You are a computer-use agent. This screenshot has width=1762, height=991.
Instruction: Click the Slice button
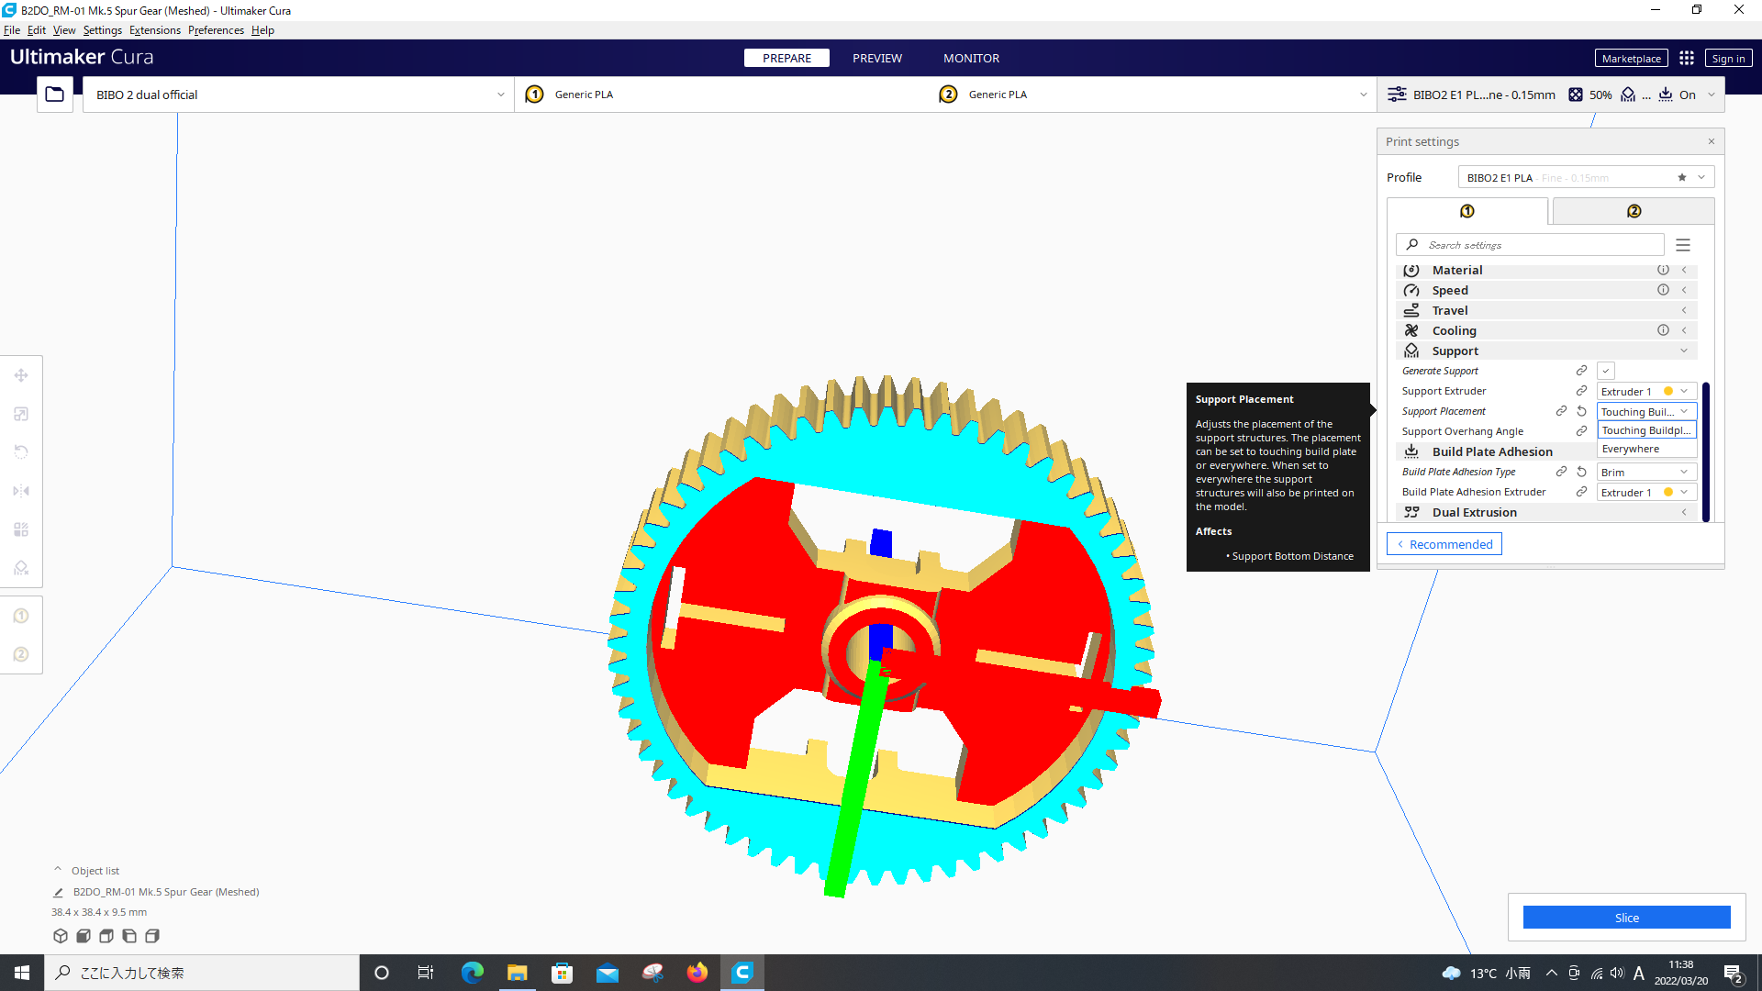1626,918
